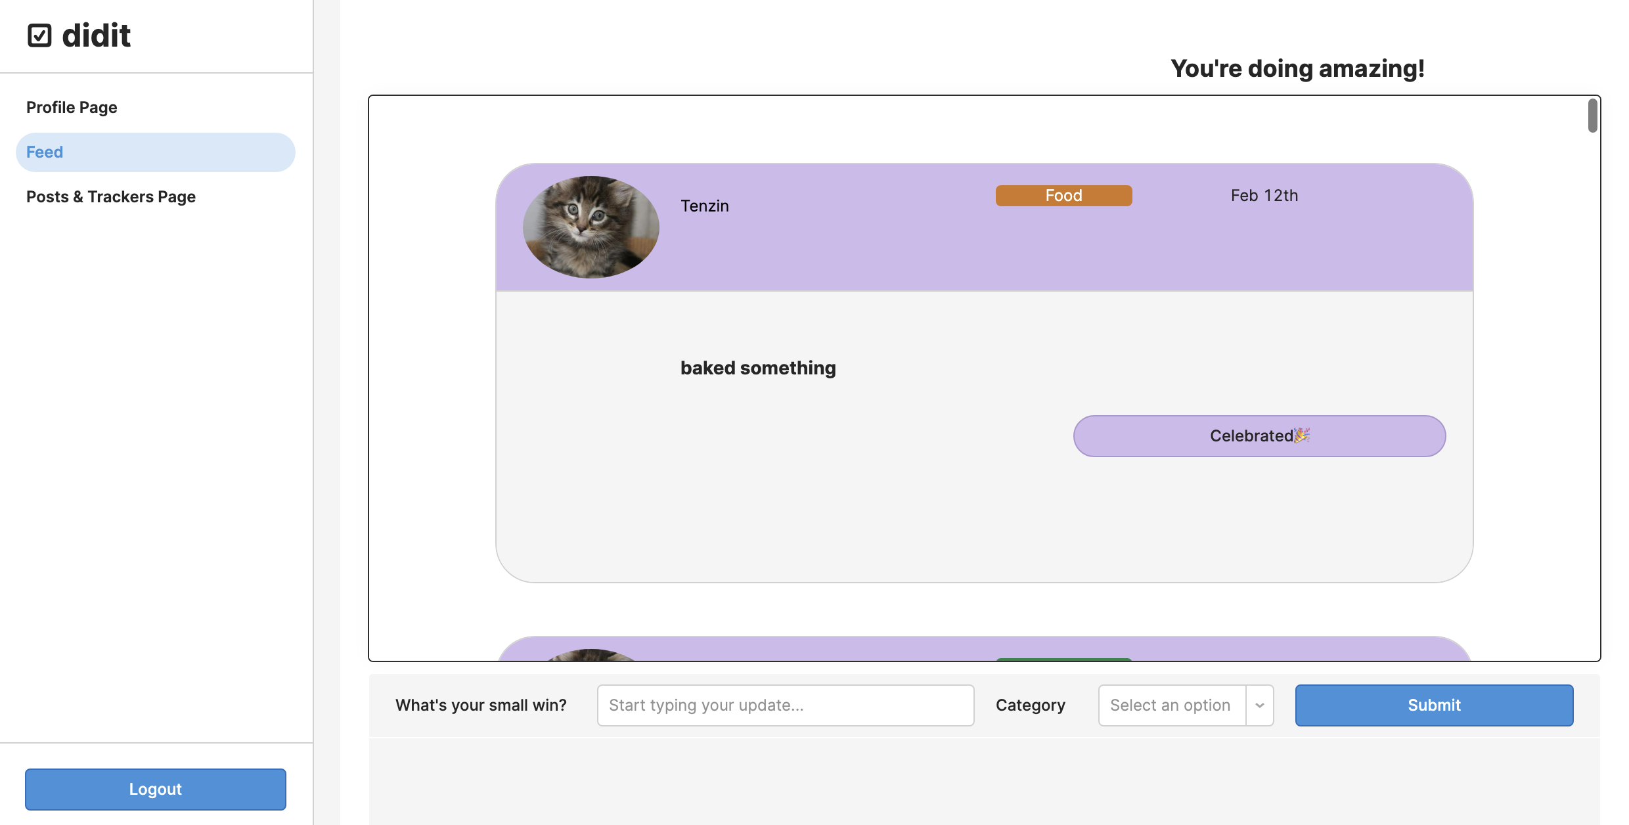The height and width of the screenshot is (825, 1629).
Task: Click Tenzin's kitten avatar picture
Action: pyautogui.click(x=591, y=227)
